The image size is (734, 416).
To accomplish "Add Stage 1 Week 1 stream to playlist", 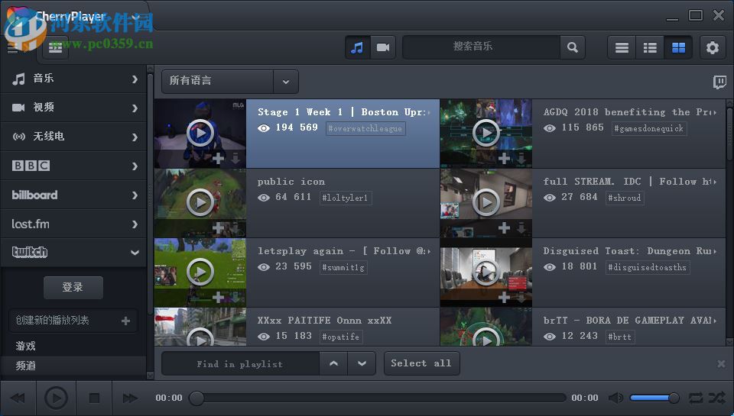I will pos(218,159).
